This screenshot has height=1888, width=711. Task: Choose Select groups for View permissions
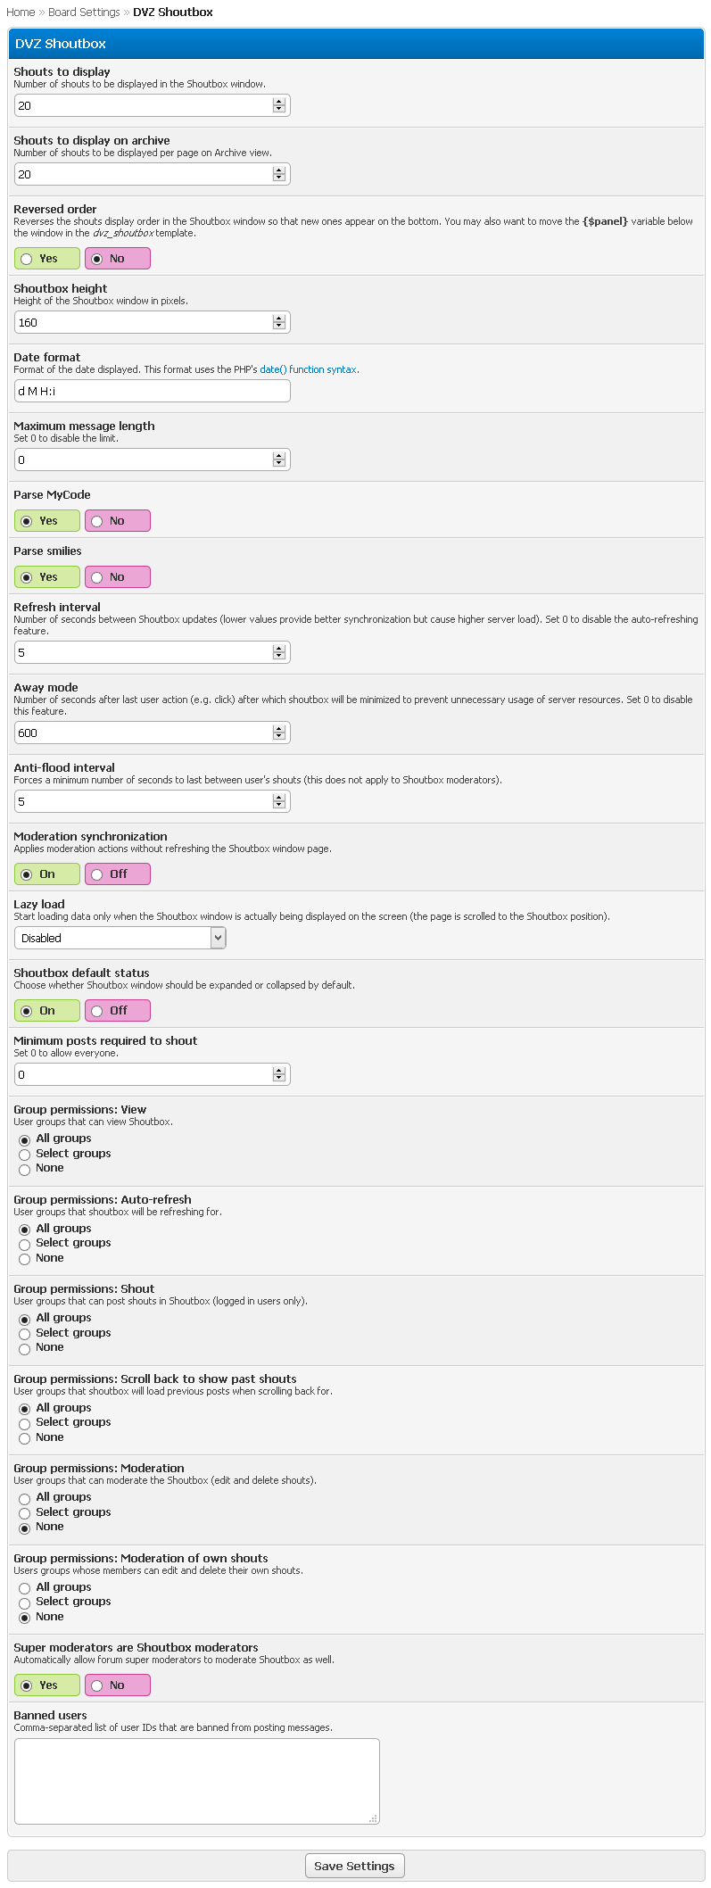tap(25, 1155)
